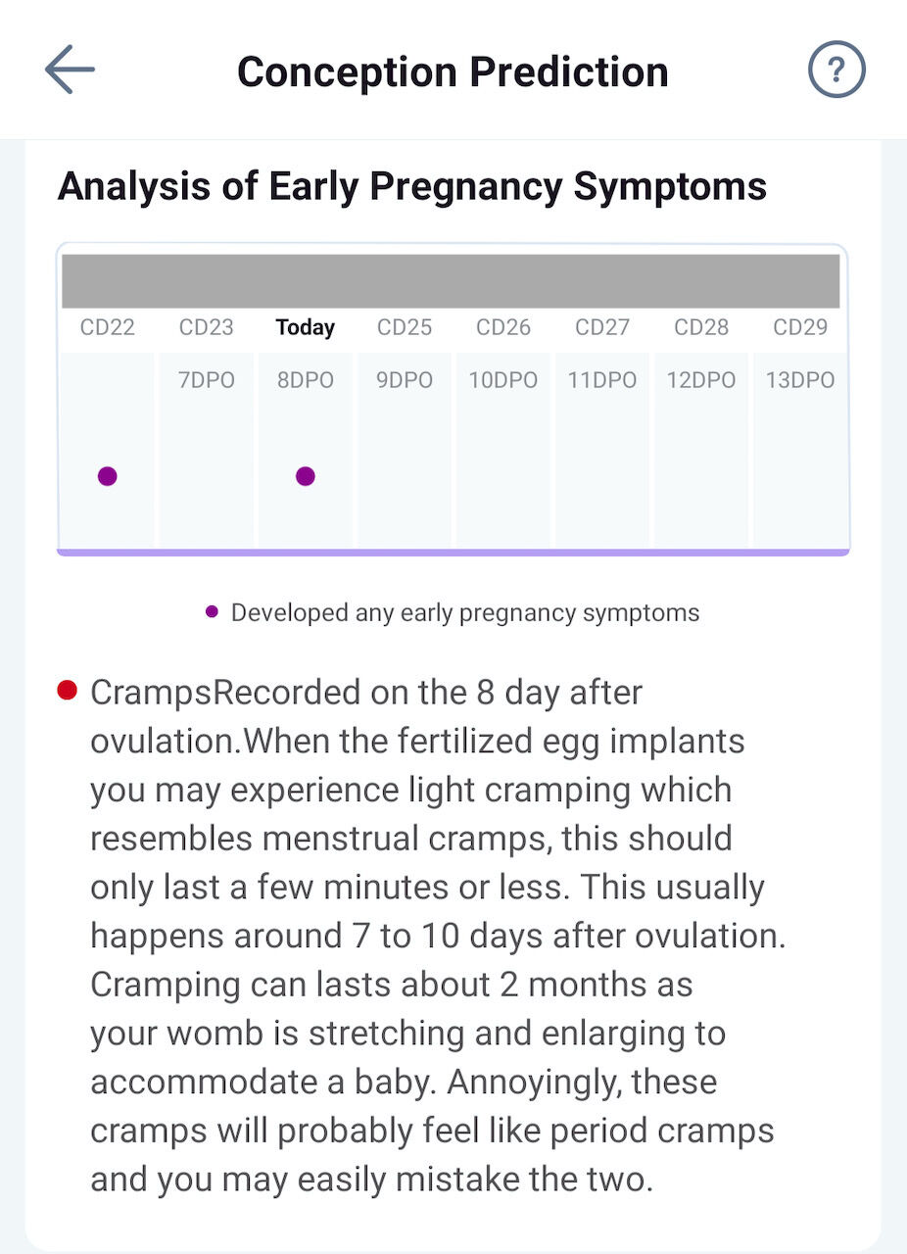Tap the 8DPO cell
The image size is (907, 1254).
tap(306, 380)
